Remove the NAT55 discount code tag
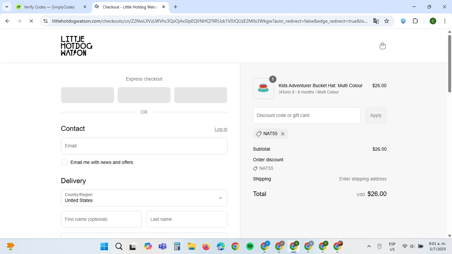Image resolution: width=452 pixels, height=254 pixels. [x=283, y=134]
